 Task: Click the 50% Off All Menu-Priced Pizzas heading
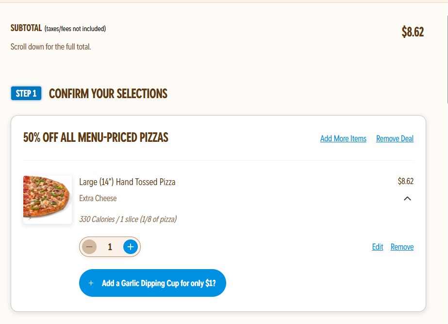pos(96,137)
